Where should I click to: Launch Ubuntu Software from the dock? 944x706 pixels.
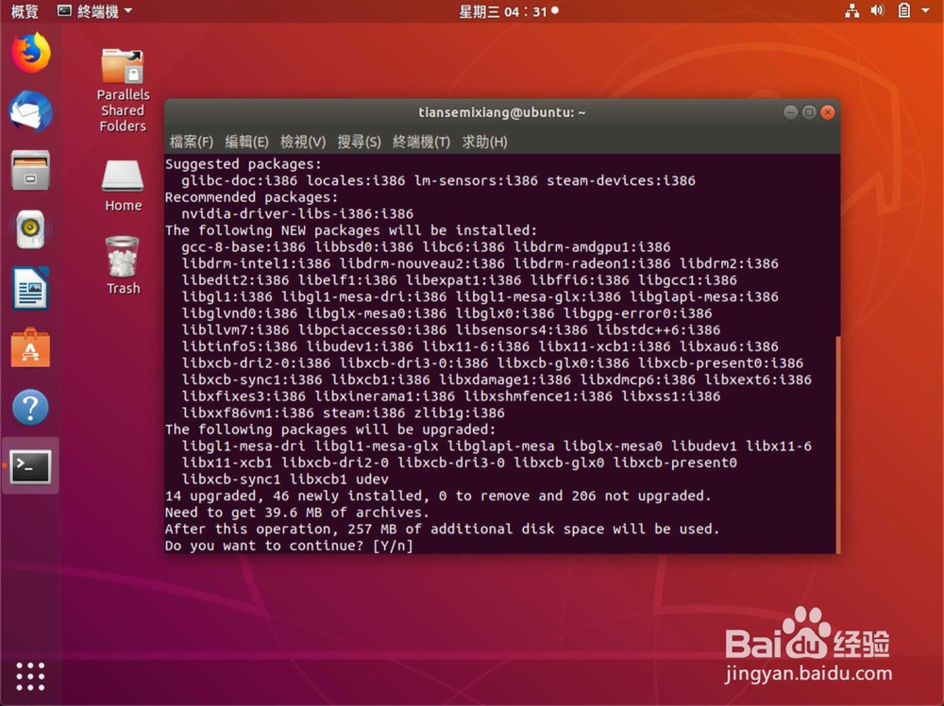coord(31,348)
